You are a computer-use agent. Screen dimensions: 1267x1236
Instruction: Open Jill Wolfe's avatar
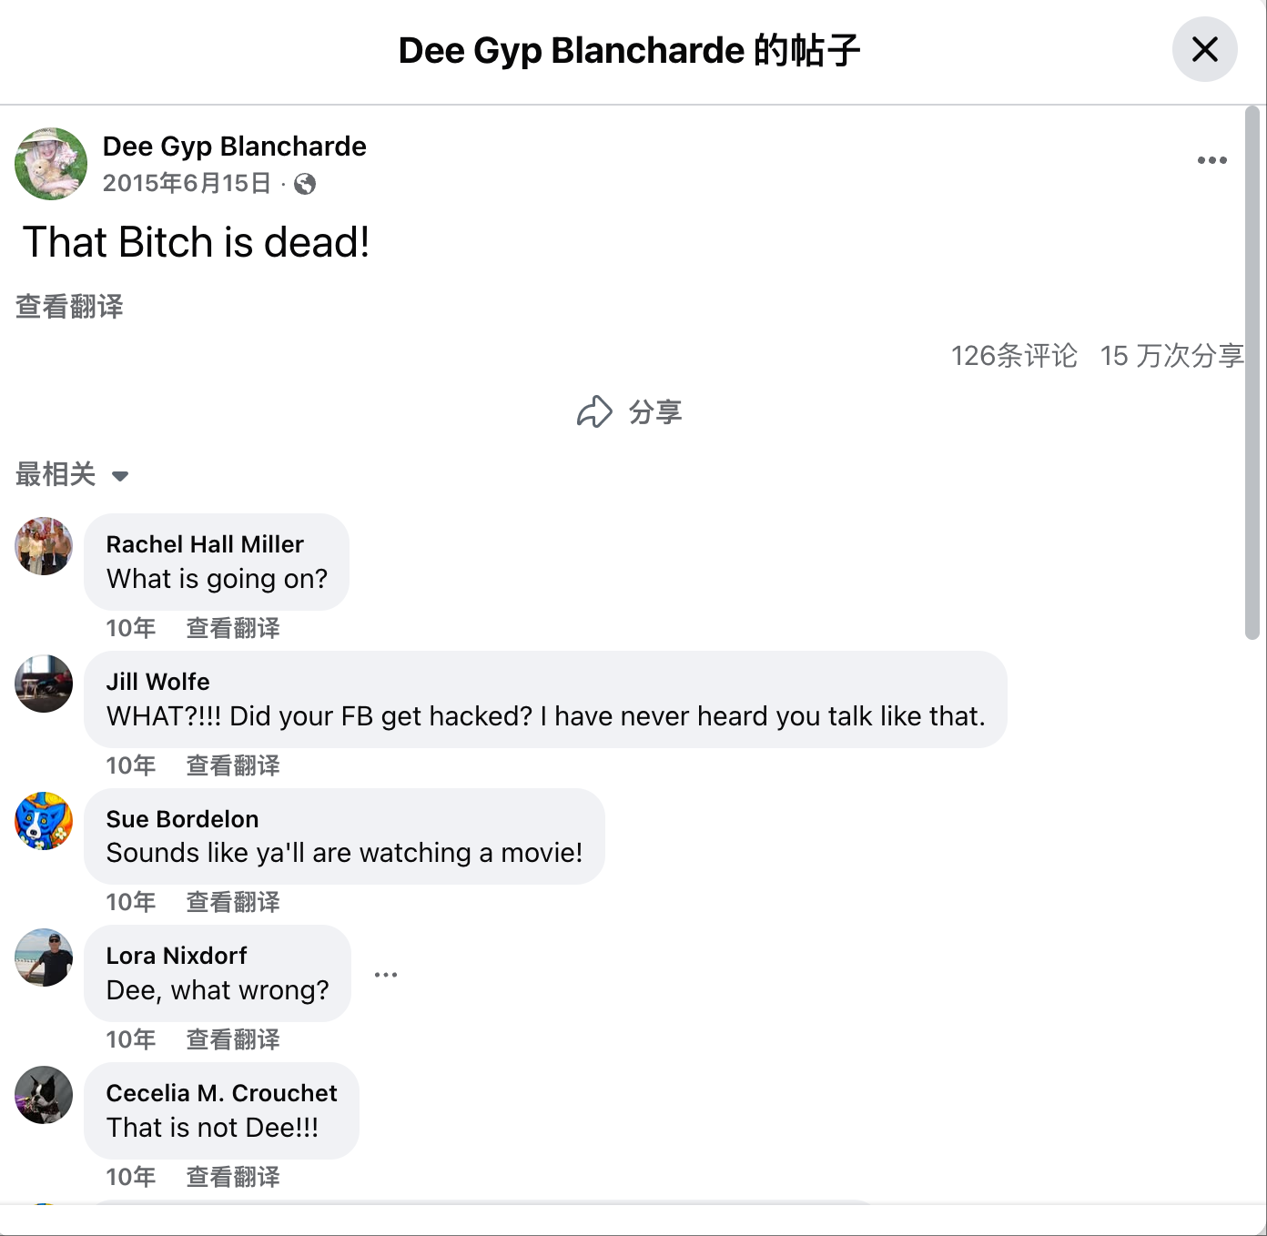[x=44, y=684]
